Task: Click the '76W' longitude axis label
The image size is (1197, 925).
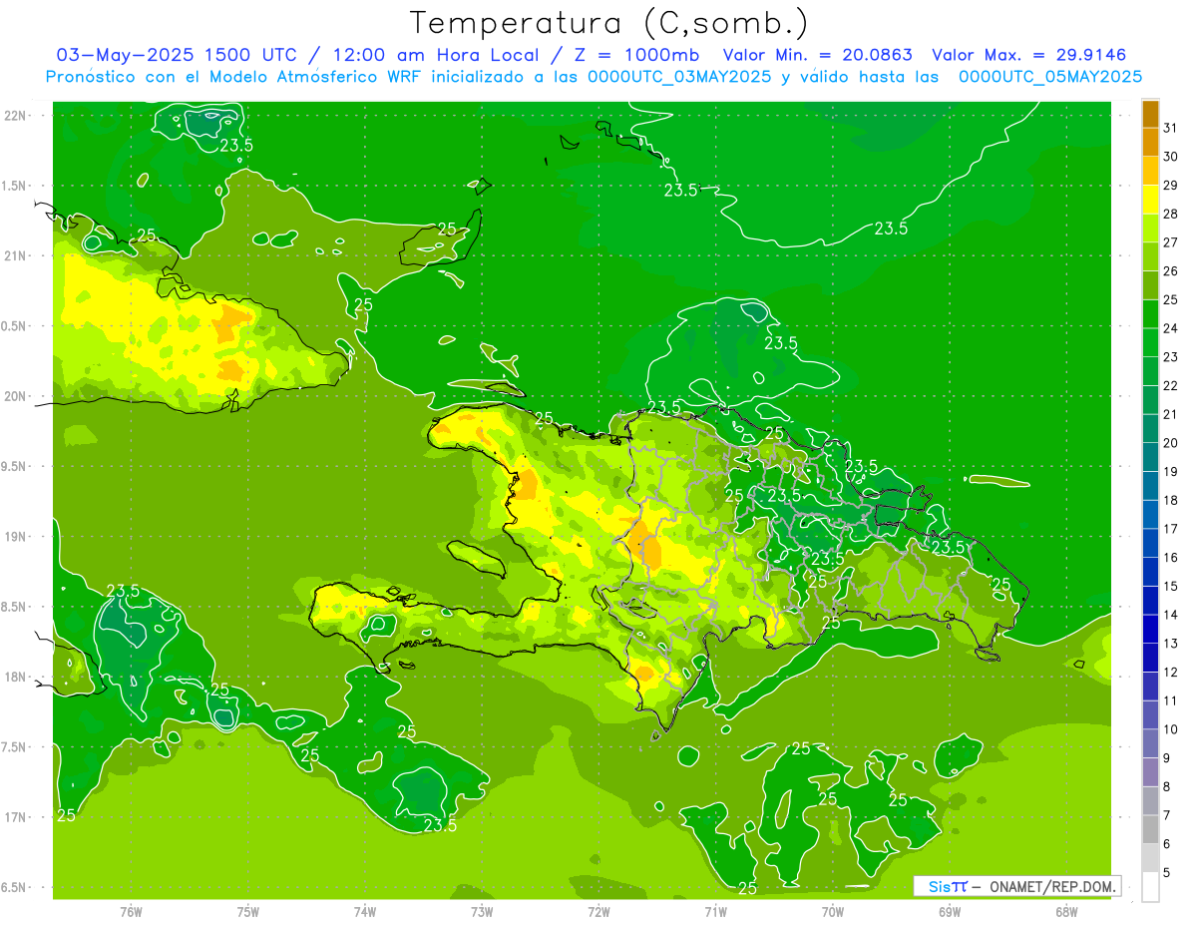Action: pyautogui.click(x=131, y=913)
